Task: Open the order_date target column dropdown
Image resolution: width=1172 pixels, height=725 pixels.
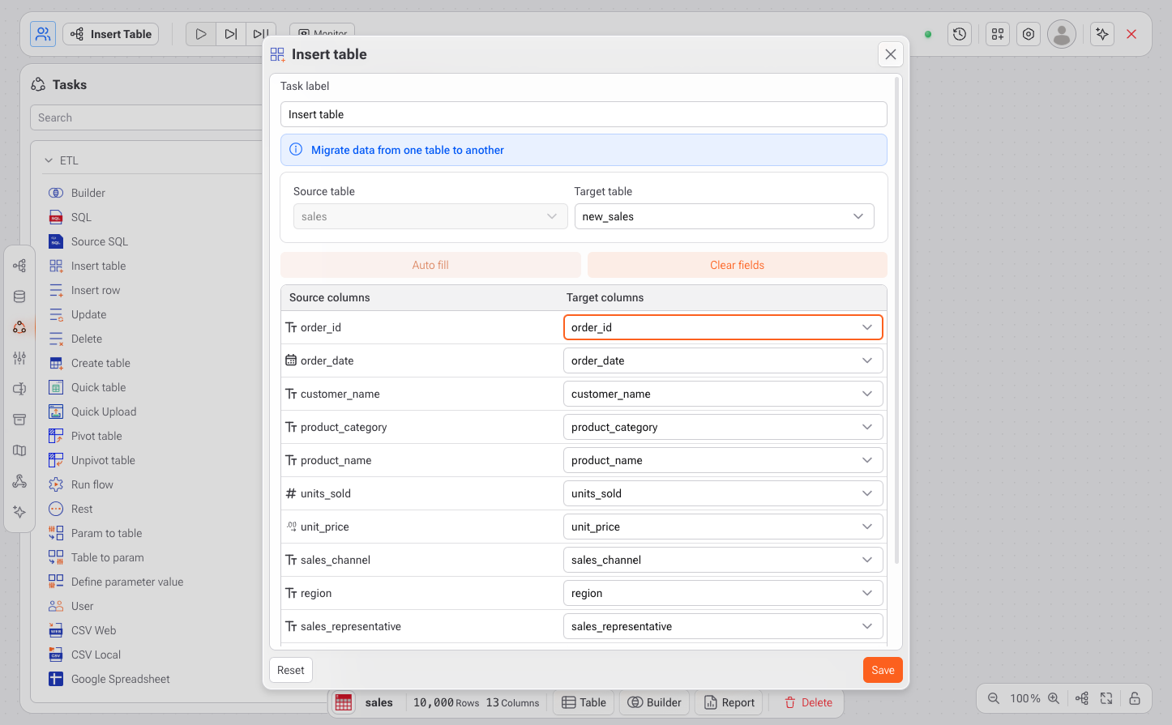Action: (x=722, y=360)
